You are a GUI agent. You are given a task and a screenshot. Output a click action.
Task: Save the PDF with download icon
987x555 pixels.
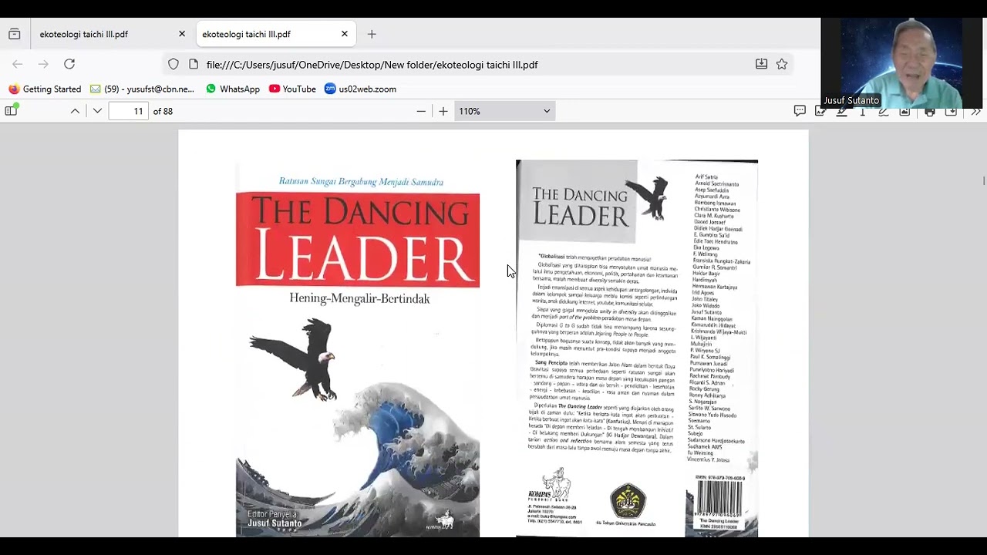pos(951,111)
